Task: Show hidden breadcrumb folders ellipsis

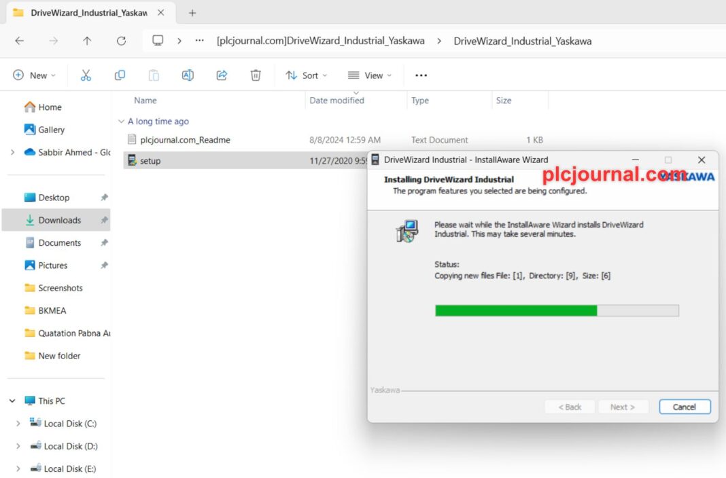Action: tap(200, 40)
